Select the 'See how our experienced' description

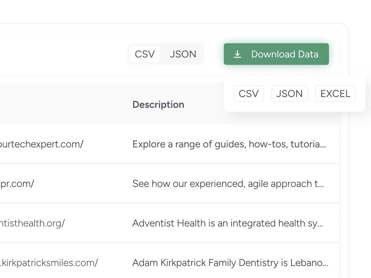pos(228,183)
